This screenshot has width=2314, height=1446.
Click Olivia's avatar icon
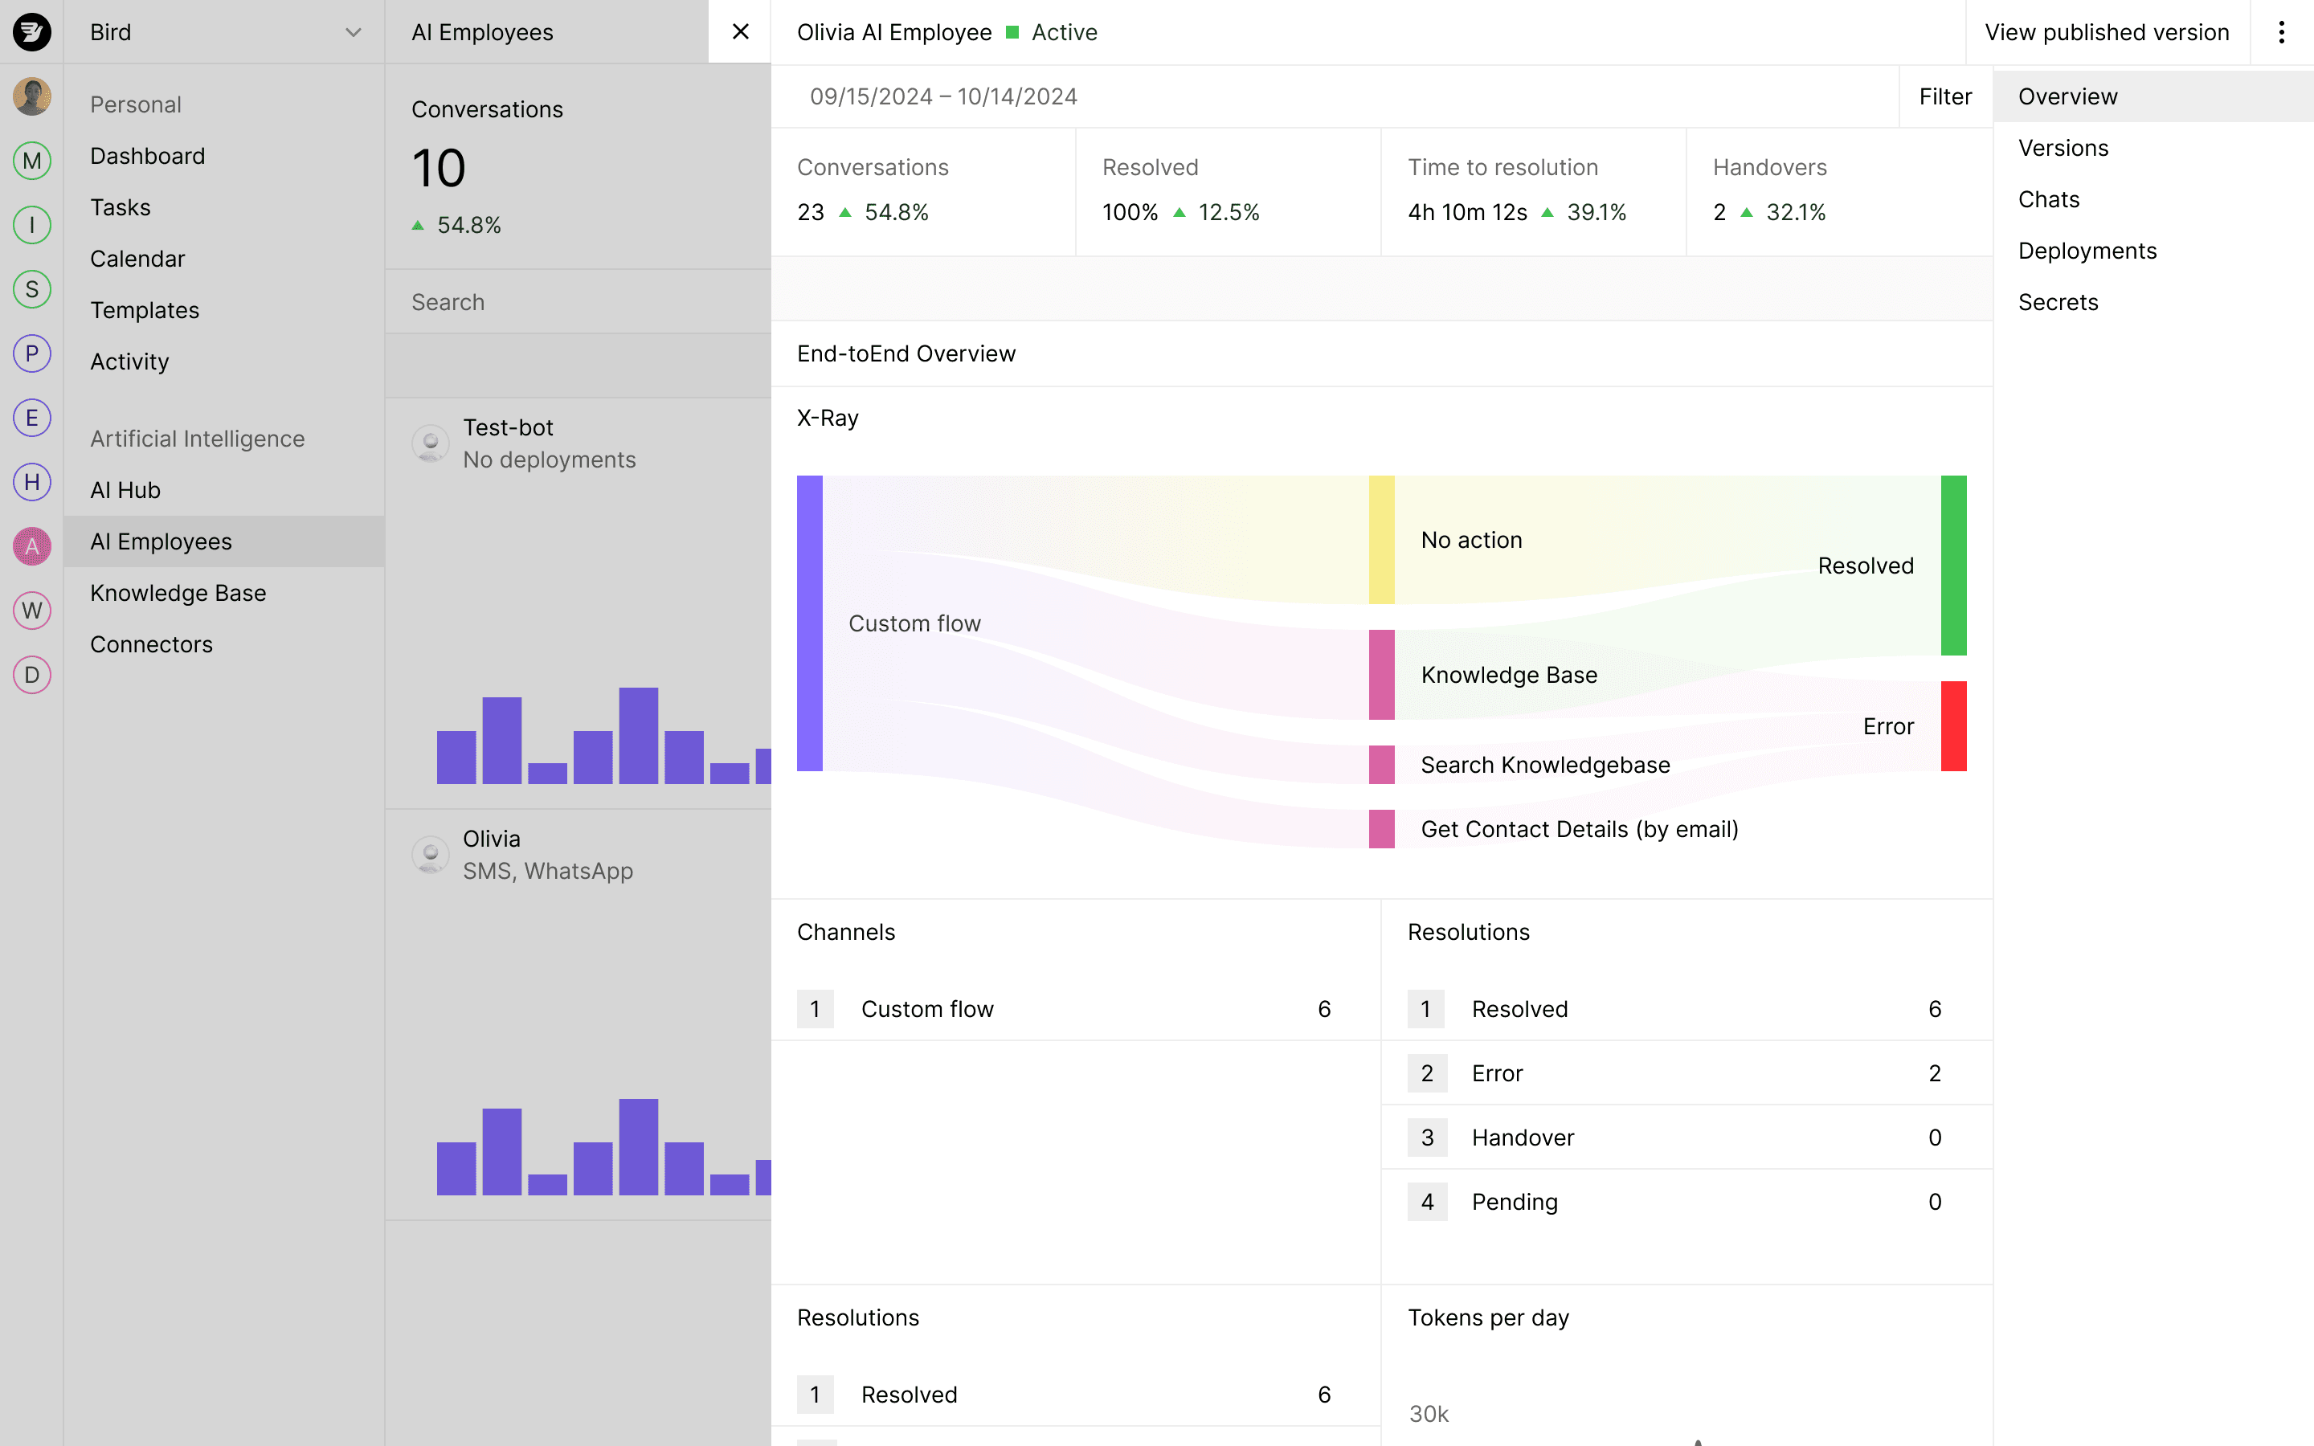pos(431,854)
